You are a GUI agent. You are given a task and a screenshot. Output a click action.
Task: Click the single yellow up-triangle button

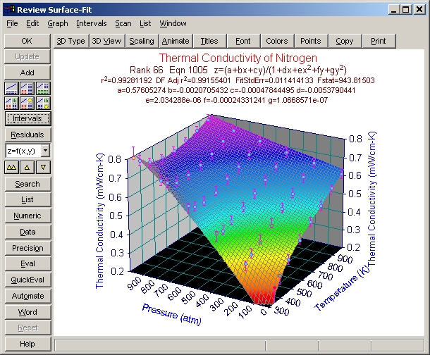pos(27,167)
